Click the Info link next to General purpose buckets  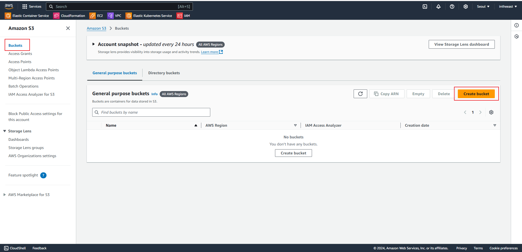[155, 94]
